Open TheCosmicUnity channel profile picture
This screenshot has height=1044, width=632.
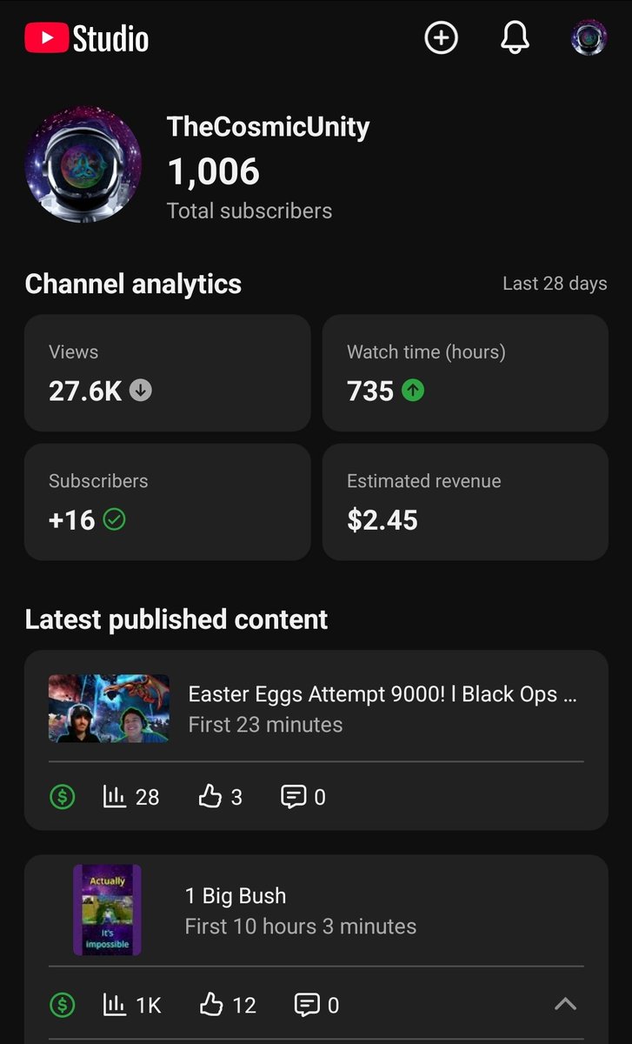click(83, 165)
